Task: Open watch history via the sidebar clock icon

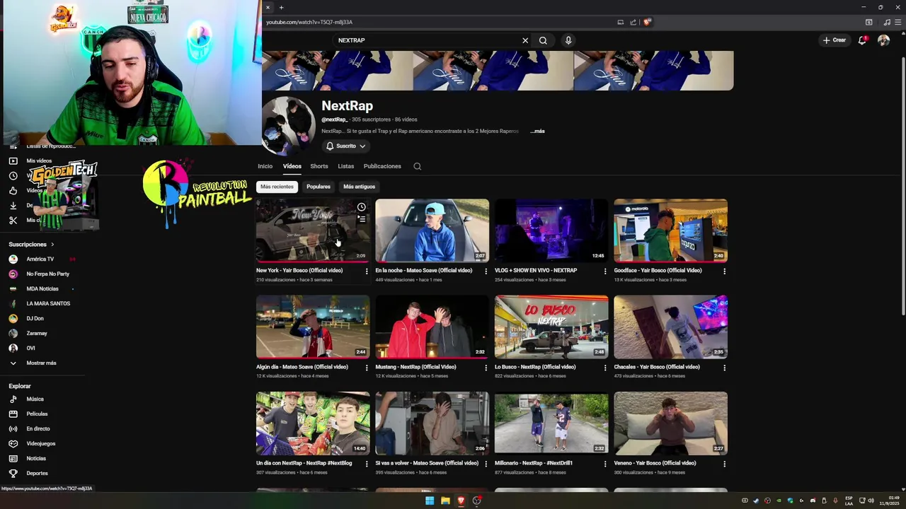Action: [x=13, y=175]
